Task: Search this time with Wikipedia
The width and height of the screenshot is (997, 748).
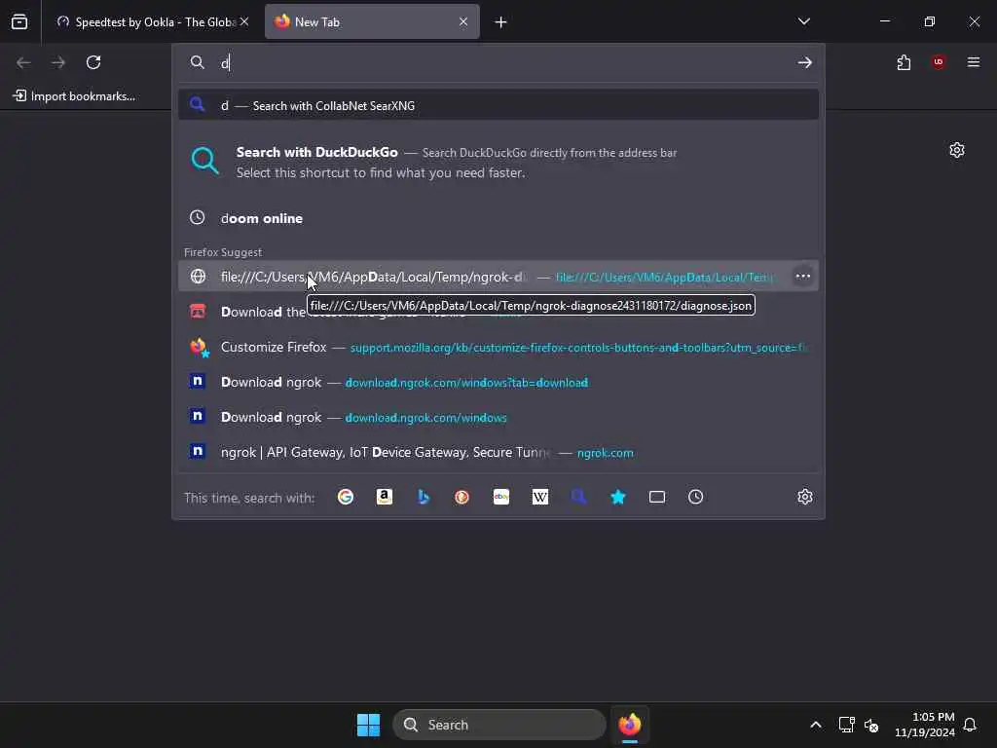Action: (x=539, y=497)
